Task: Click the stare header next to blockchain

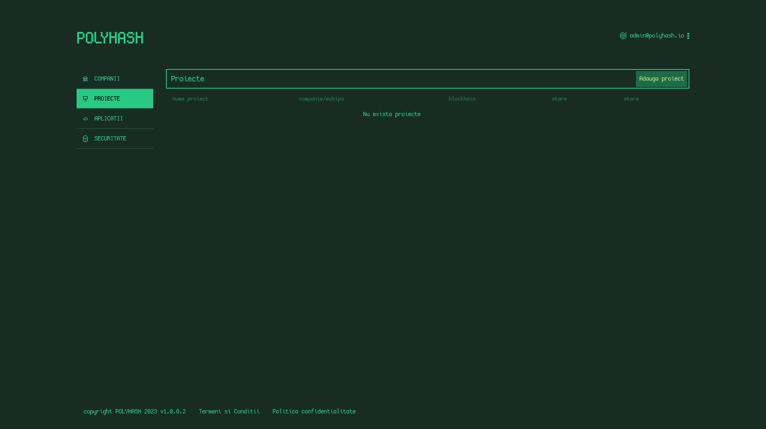Action: (559, 99)
